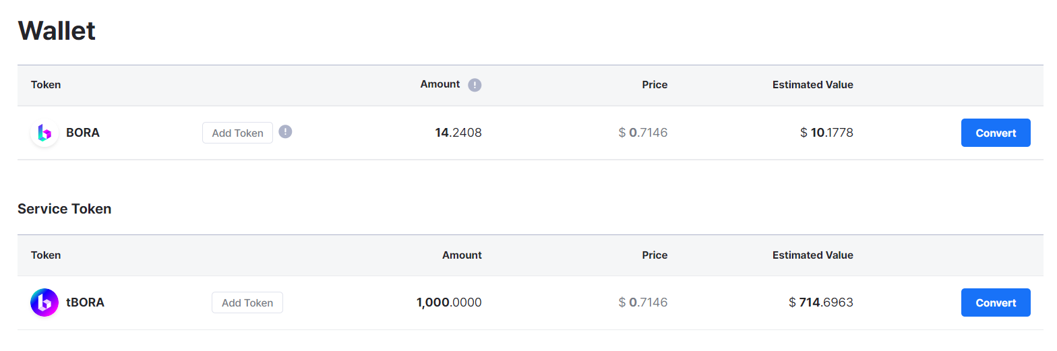1057x351 pixels.
Task: Convert the tBORA service token
Action: (x=995, y=302)
